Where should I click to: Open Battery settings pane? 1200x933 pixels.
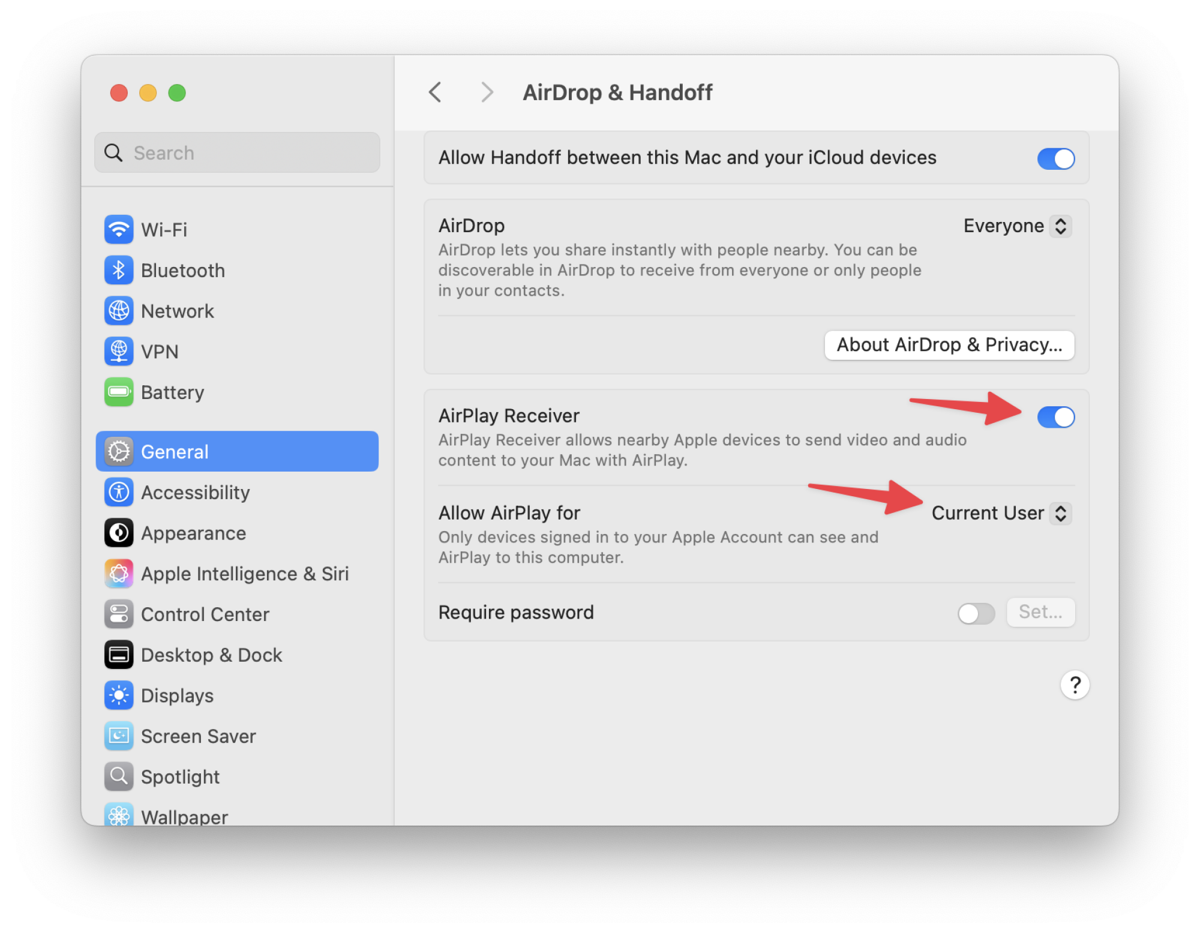click(x=237, y=392)
